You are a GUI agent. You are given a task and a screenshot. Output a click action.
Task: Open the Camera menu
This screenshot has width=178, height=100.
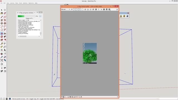click(x=12, y=3)
